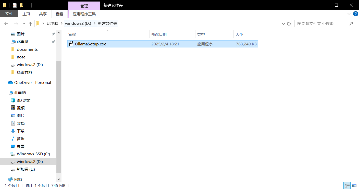Open OneDrive - Personal in sidebar

tap(32, 82)
